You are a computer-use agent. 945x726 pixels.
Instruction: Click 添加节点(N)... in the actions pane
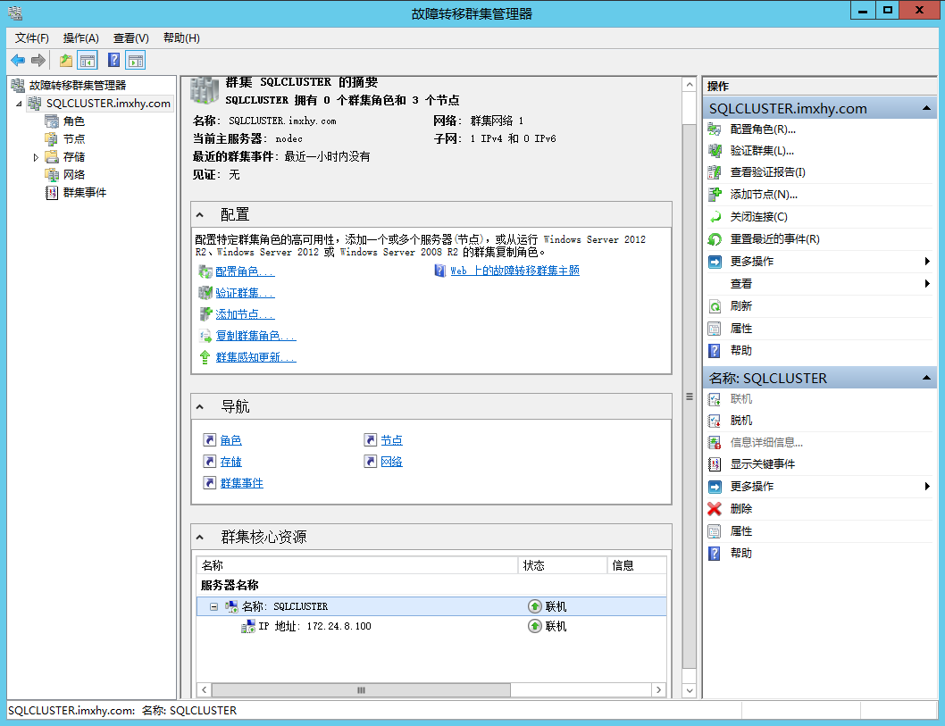(x=764, y=195)
